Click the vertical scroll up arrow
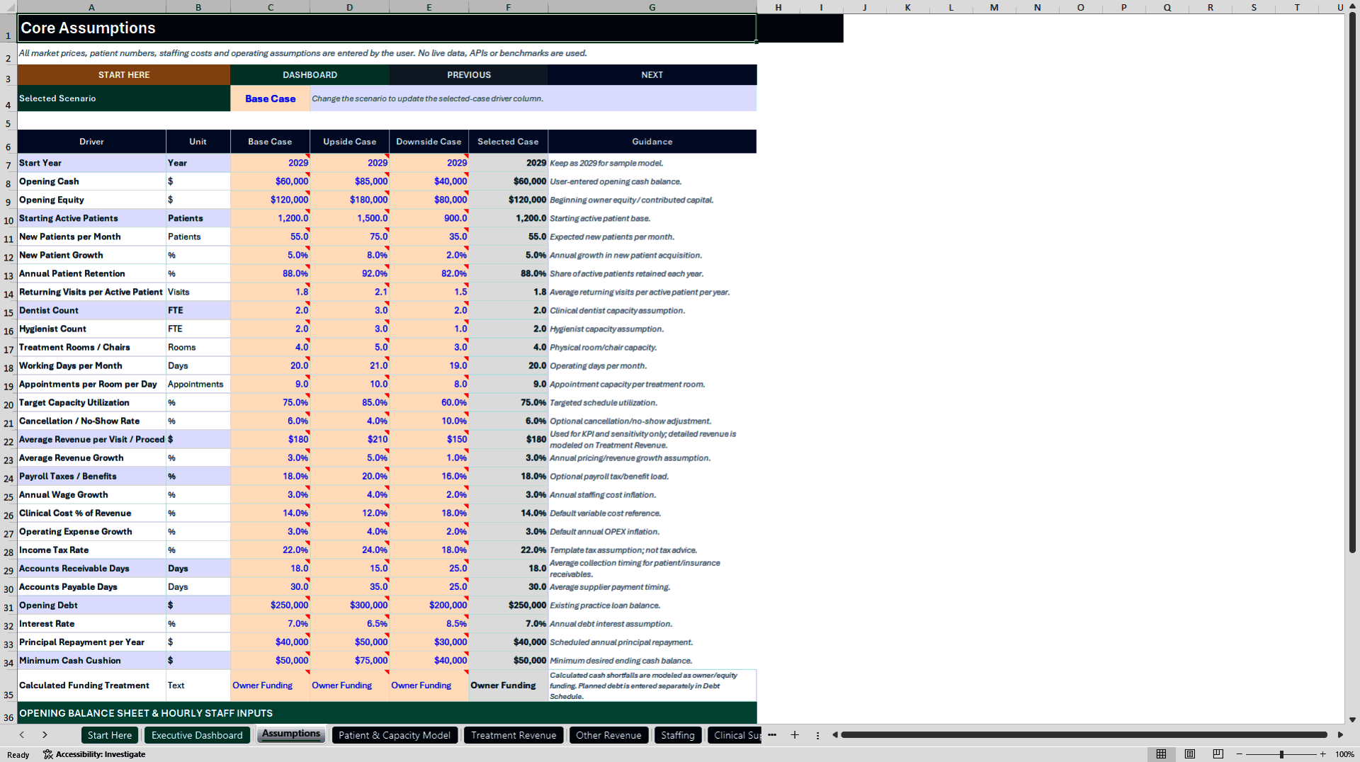This screenshot has width=1360, height=762. 1352,7
